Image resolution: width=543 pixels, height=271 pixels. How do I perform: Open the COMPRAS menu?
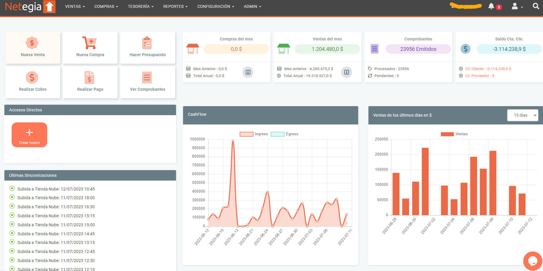pos(106,6)
